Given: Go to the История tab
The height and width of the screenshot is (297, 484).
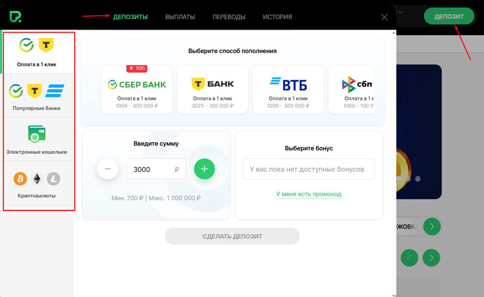Looking at the screenshot, I should click(x=277, y=17).
